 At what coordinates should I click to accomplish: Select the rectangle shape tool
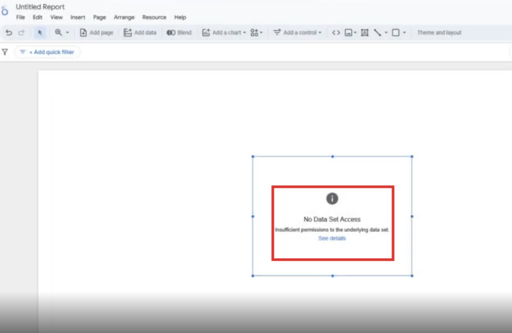click(395, 33)
